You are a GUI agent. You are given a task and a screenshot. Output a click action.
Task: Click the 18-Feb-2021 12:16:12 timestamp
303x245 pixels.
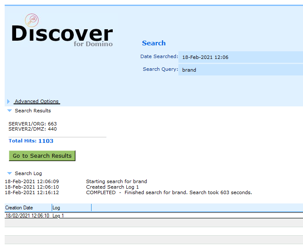click(x=32, y=192)
